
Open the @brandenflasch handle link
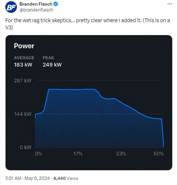tap(36, 10)
